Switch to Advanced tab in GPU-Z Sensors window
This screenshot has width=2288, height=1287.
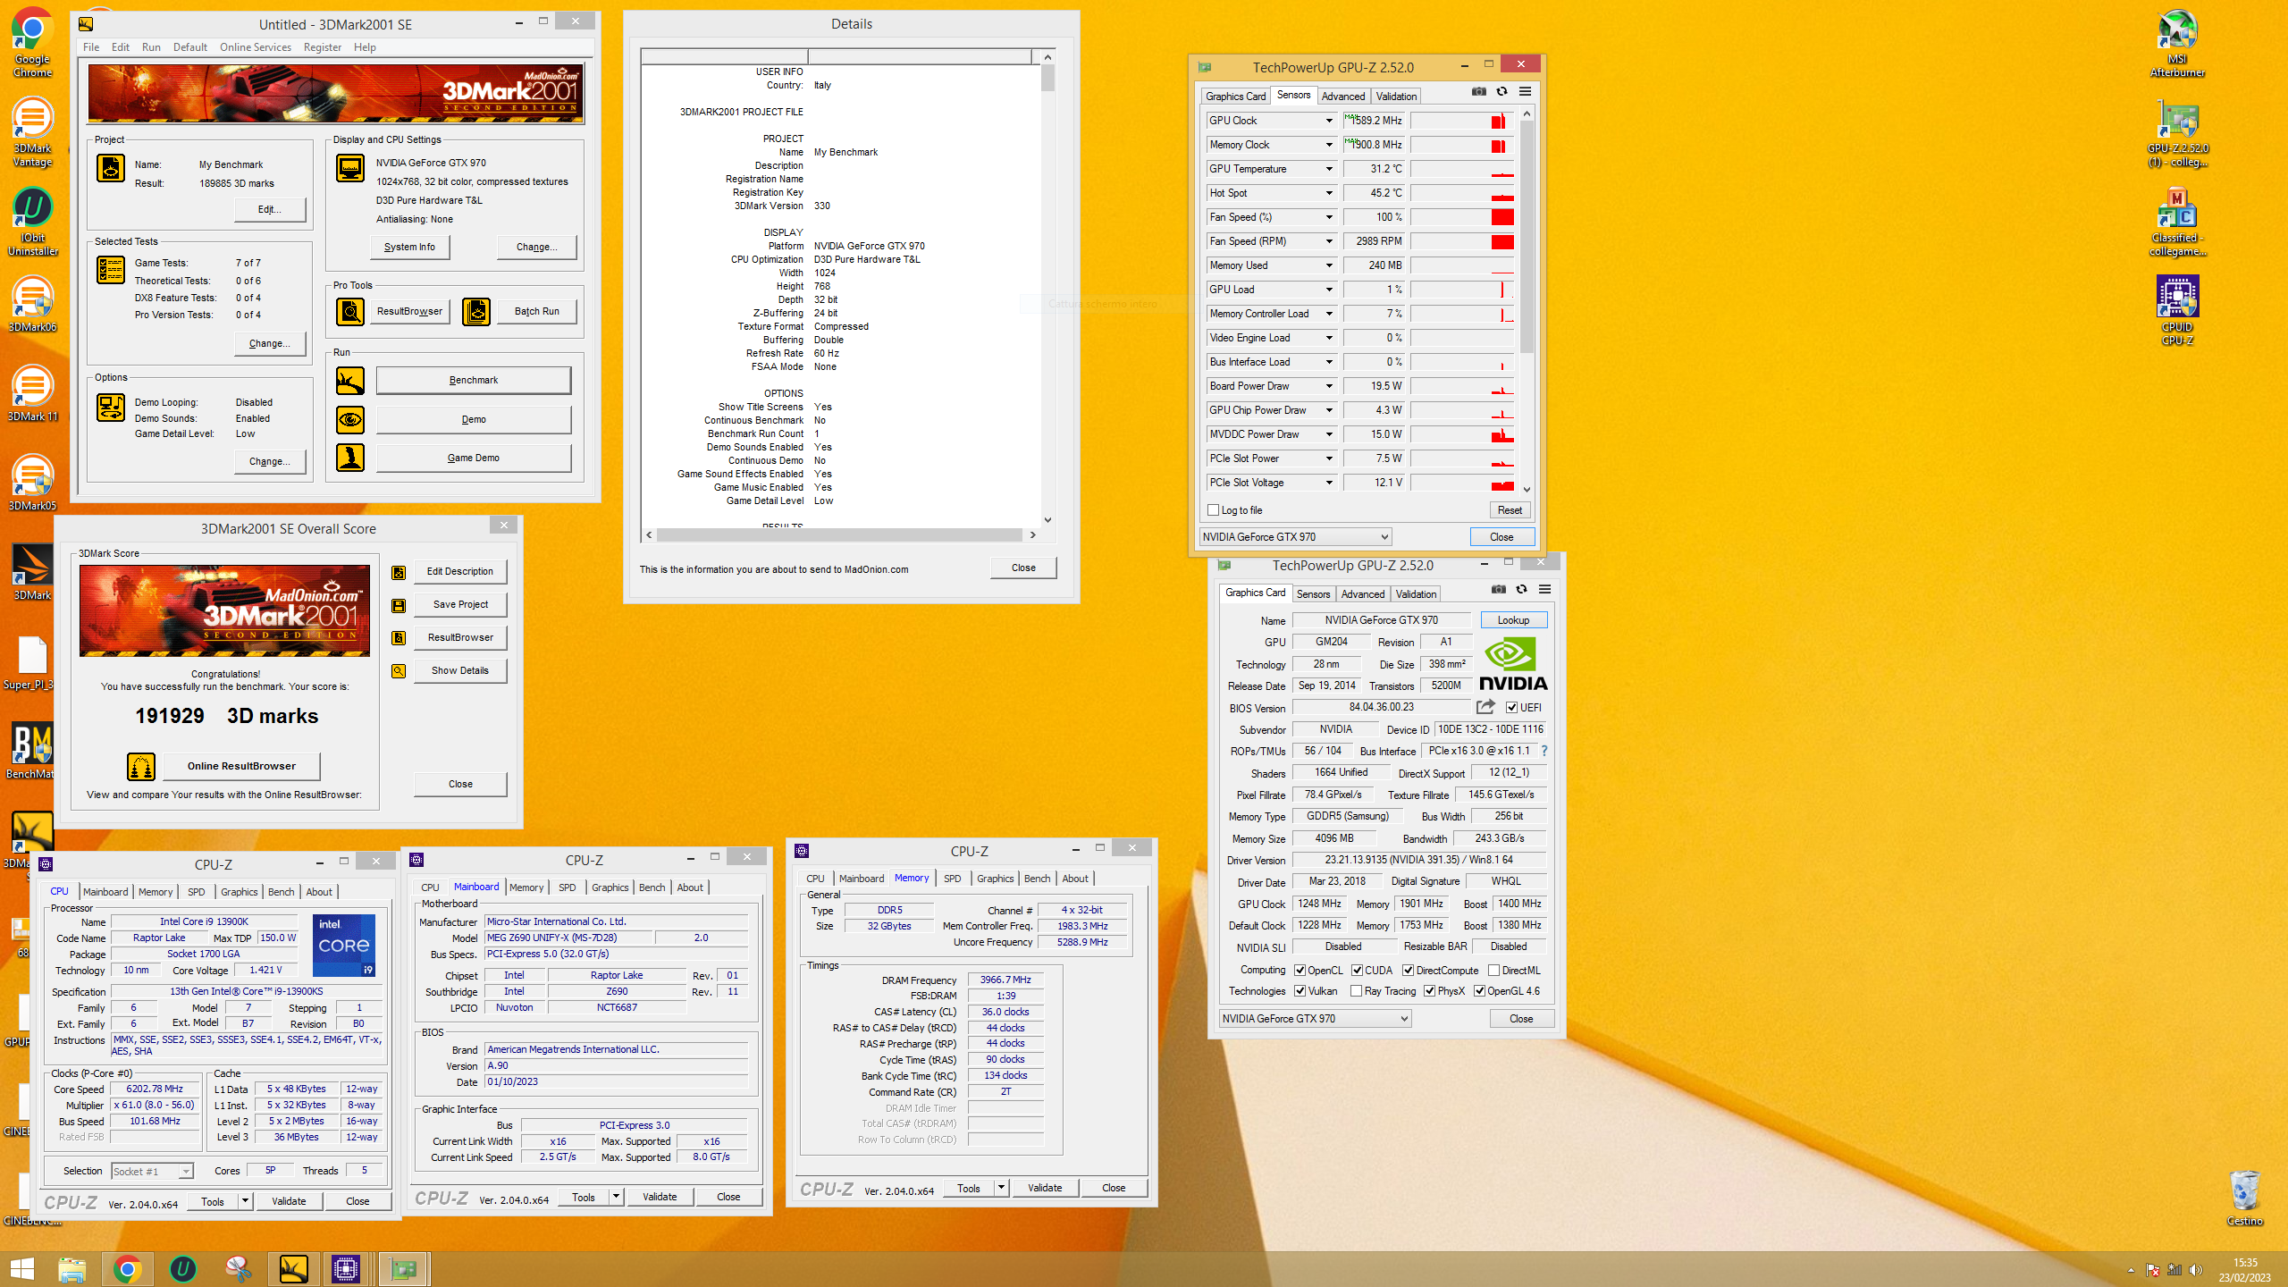[x=1342, y=97]
